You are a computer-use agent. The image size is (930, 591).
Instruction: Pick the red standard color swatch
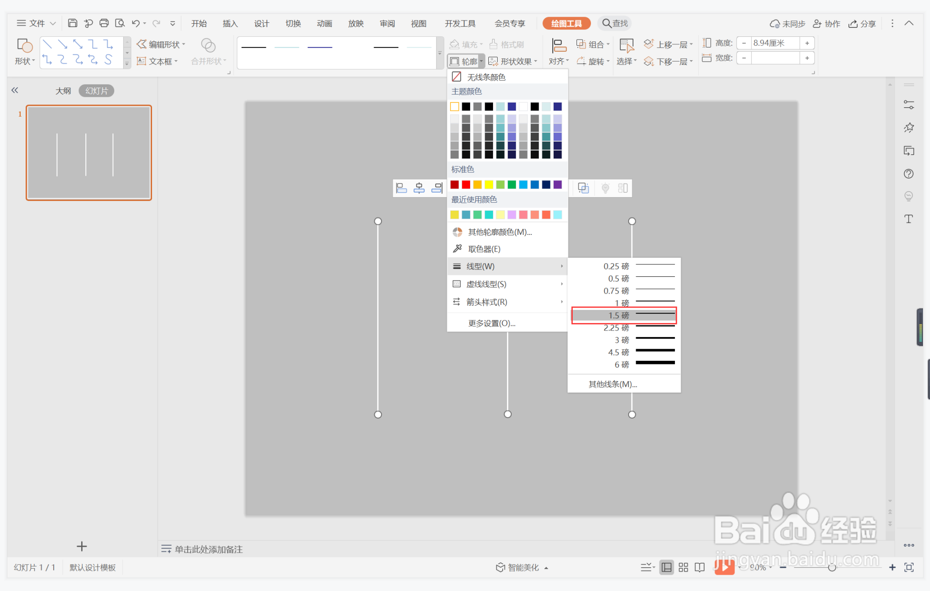[x=466, y=185]
